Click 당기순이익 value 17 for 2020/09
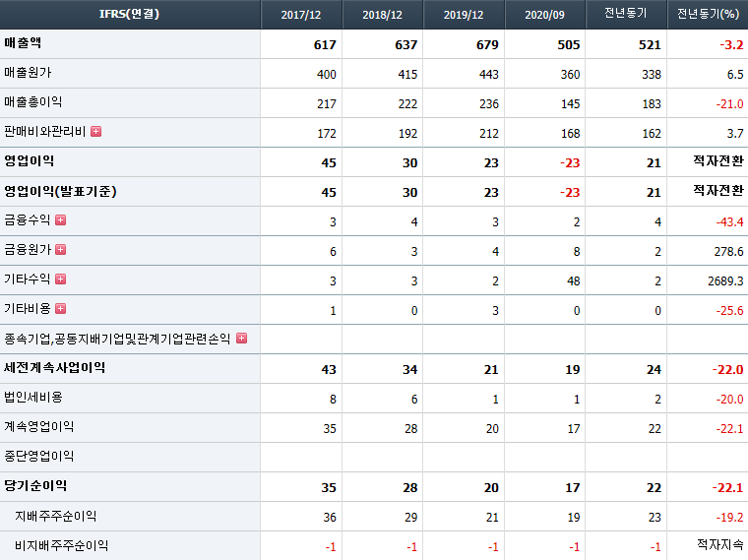This screenshot has height=560, width=748. (573, 488)
